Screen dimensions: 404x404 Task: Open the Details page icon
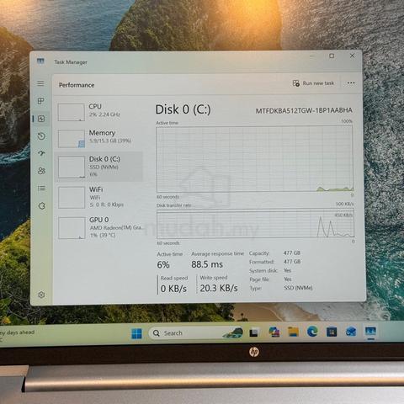41,188
